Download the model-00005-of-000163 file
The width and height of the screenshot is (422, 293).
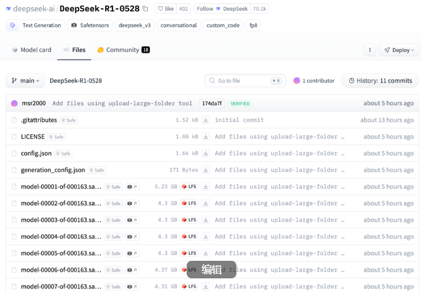tap(205, 253)
